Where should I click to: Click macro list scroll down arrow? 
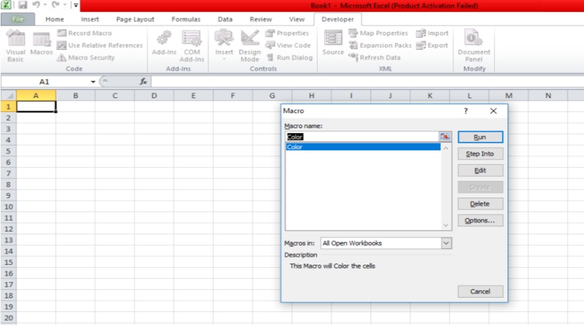[446, 225]
